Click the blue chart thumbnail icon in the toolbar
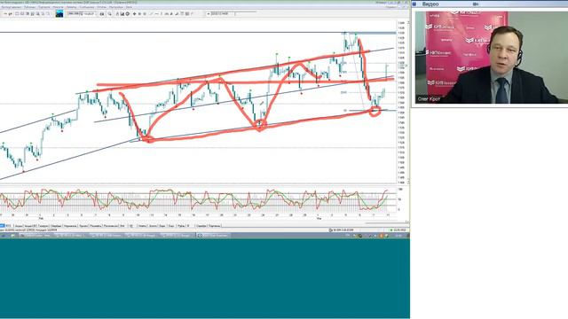The width and height of the screenshot is (568, 319). (x=59, y=14)
